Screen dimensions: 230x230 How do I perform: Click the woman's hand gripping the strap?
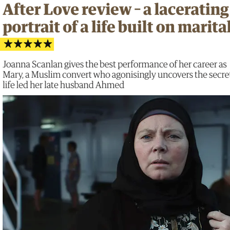(x=218, y=220)
